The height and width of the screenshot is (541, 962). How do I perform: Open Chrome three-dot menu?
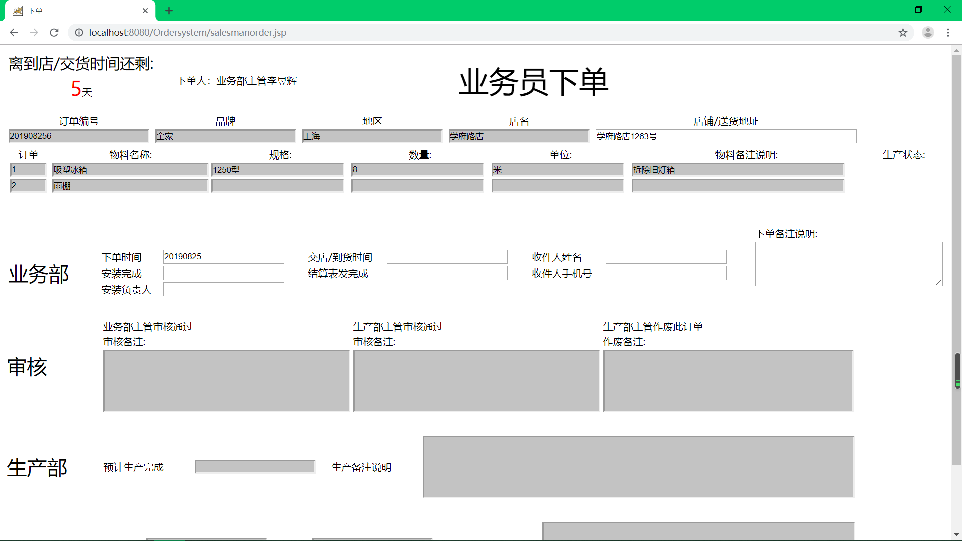pyautogui.click(x=948, y=33)
